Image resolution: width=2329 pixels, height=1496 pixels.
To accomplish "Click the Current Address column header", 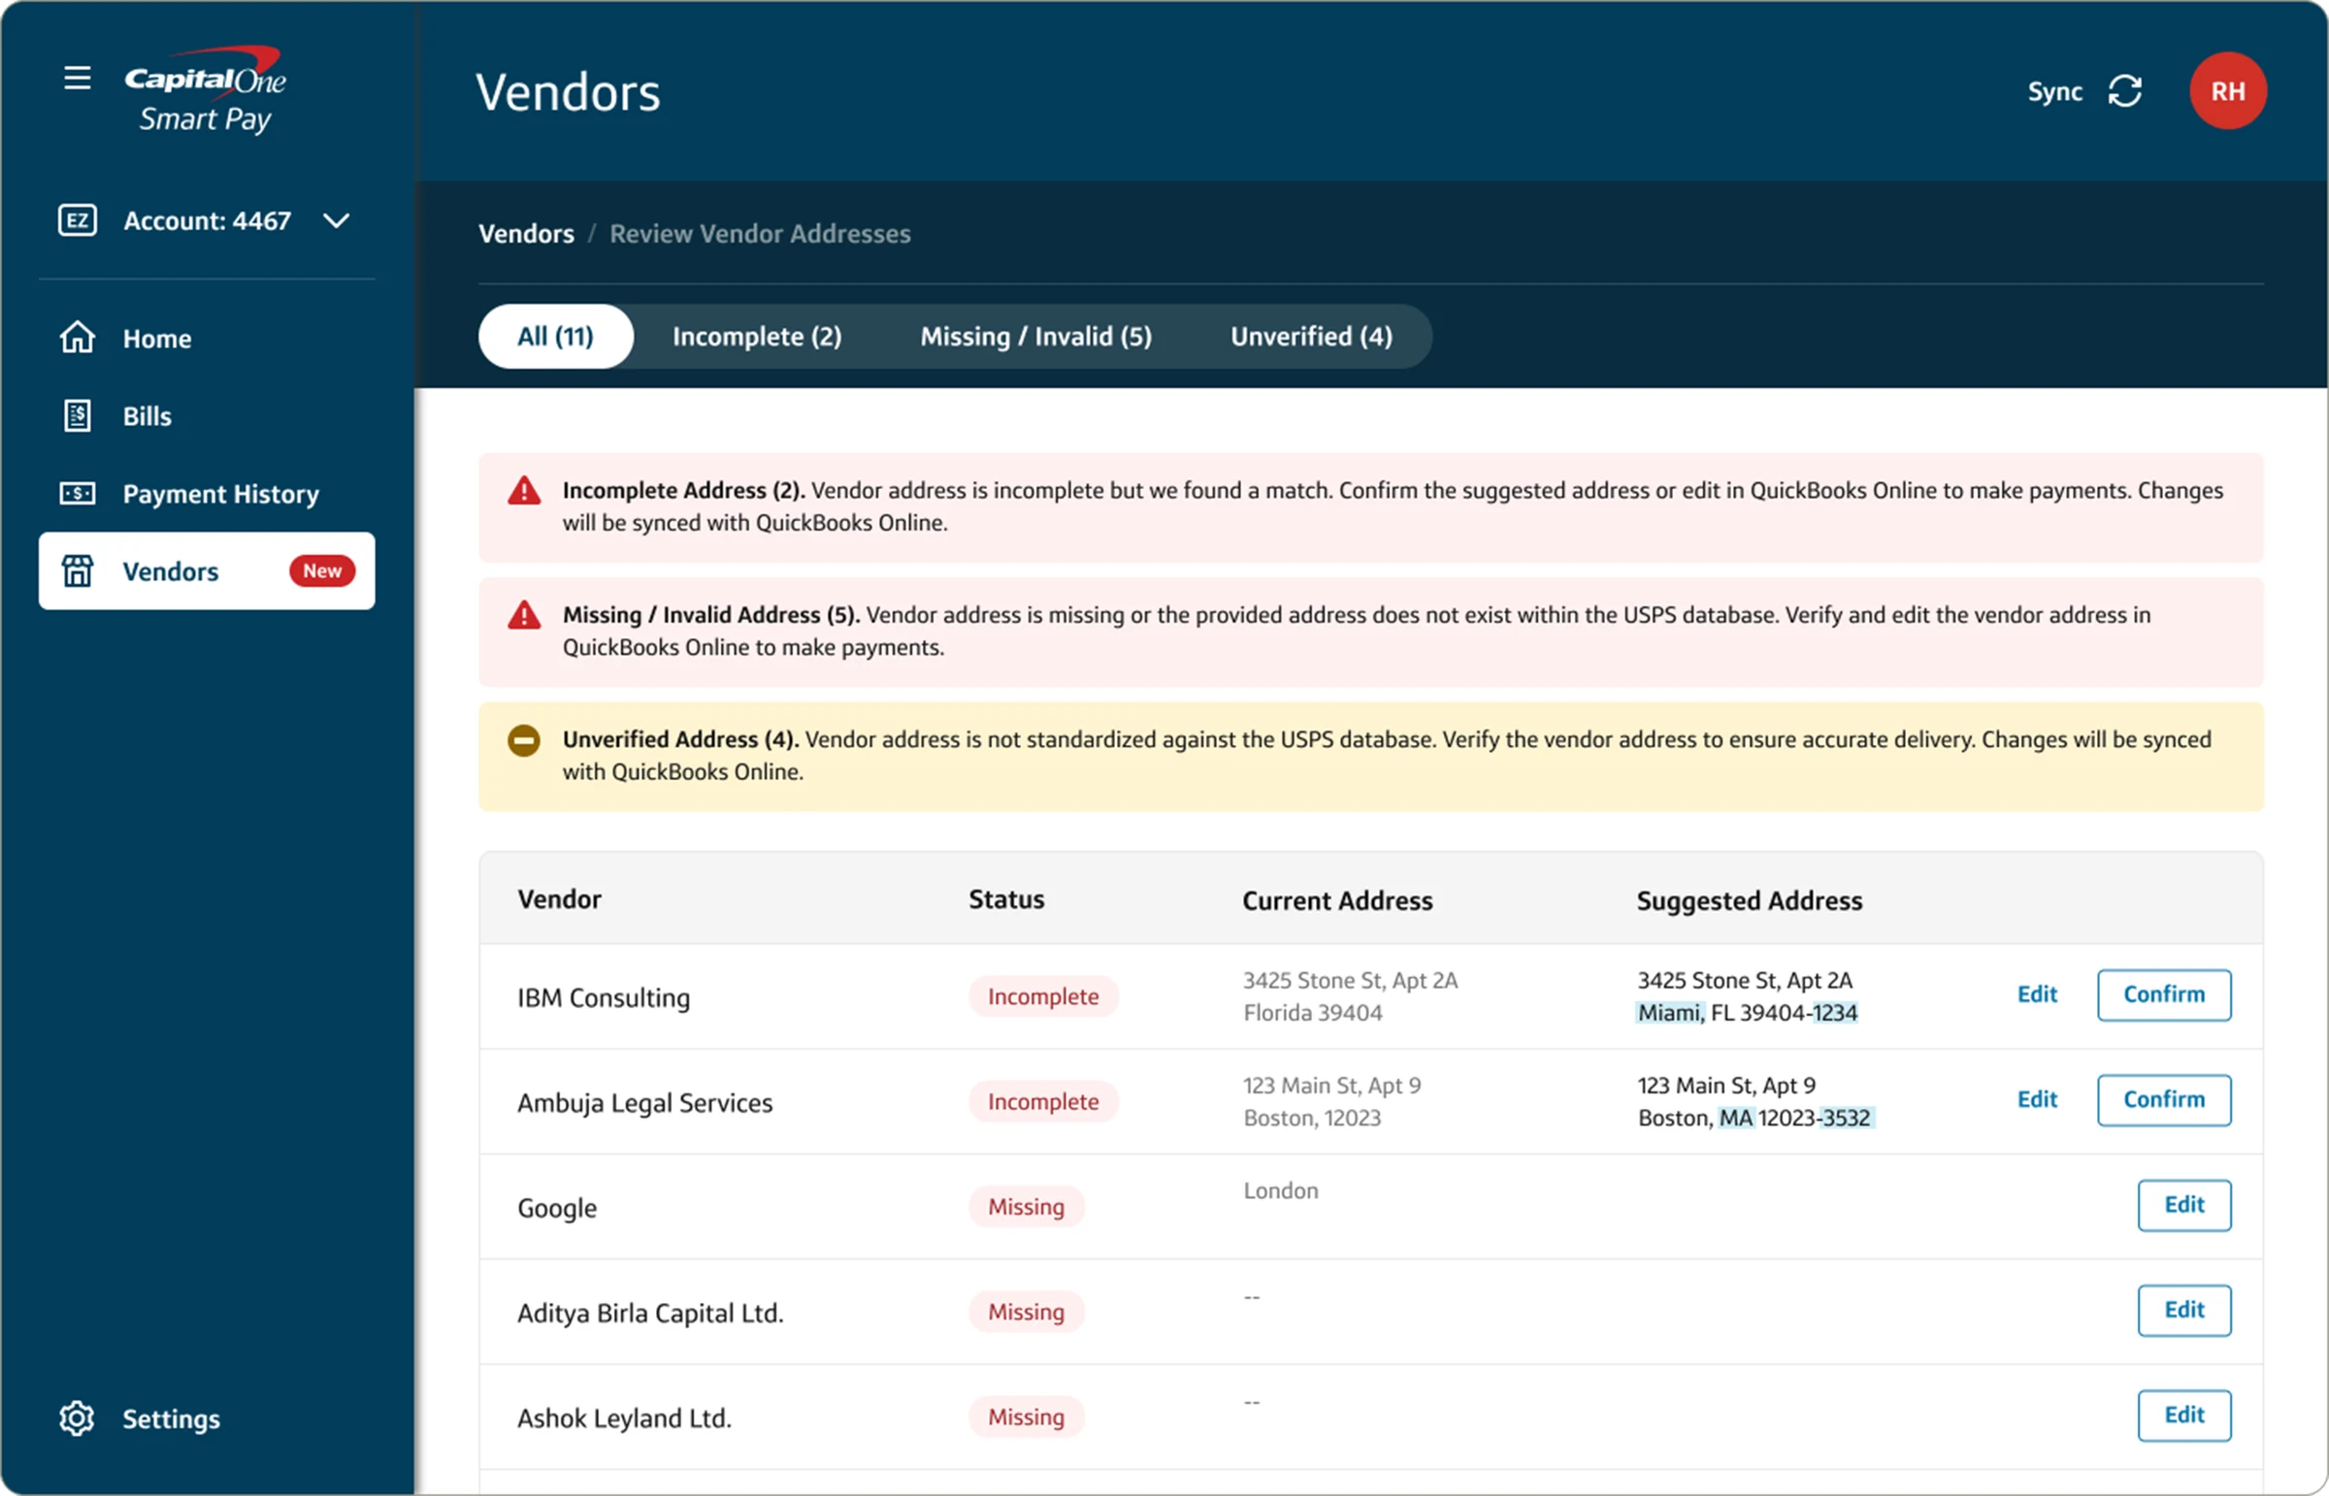I will [1337, 901].
